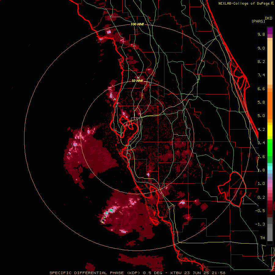Pick the peach band of the color scale
This screenshot has width=275, height=275.
pyautogui.click(x=270, y=61)
